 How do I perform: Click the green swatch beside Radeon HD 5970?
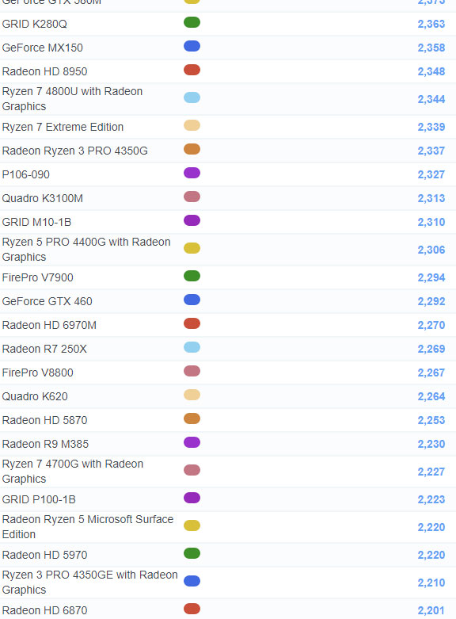[192, 553]
